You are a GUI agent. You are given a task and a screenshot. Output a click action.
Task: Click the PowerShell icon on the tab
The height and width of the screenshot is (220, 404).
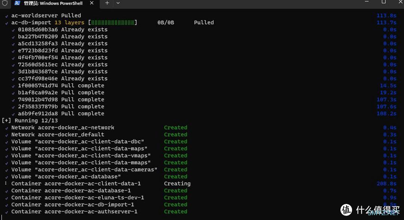tap(17, 3)
